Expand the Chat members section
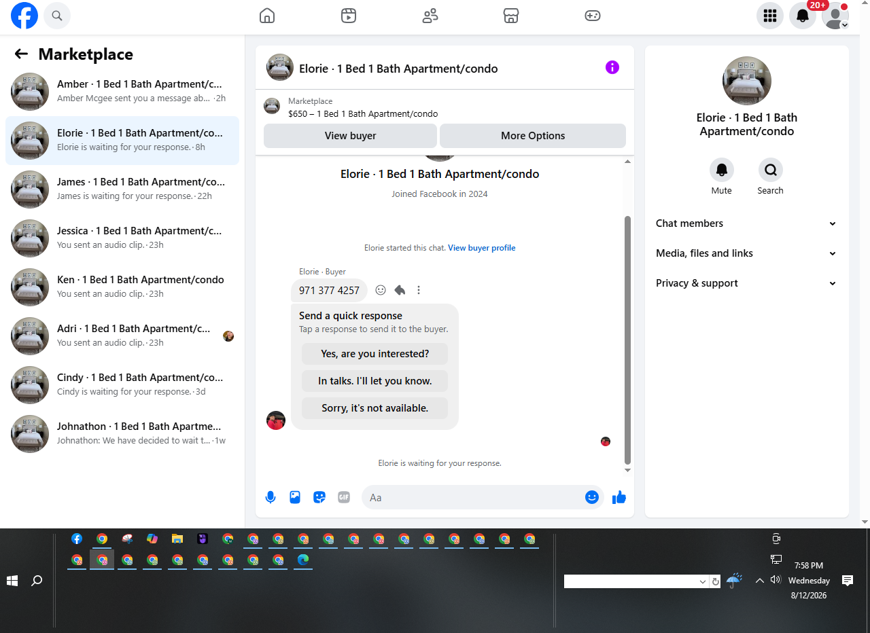 click(x=747, y=223)
